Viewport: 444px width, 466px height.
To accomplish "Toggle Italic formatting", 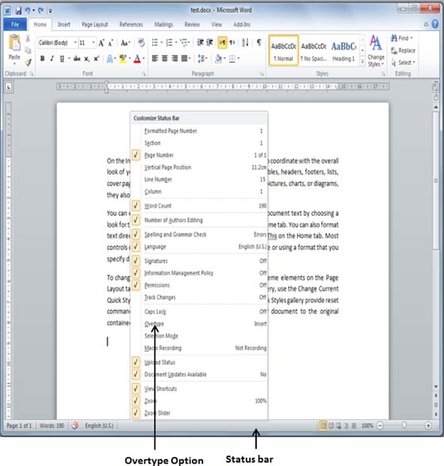I will [x=52, y=59].
